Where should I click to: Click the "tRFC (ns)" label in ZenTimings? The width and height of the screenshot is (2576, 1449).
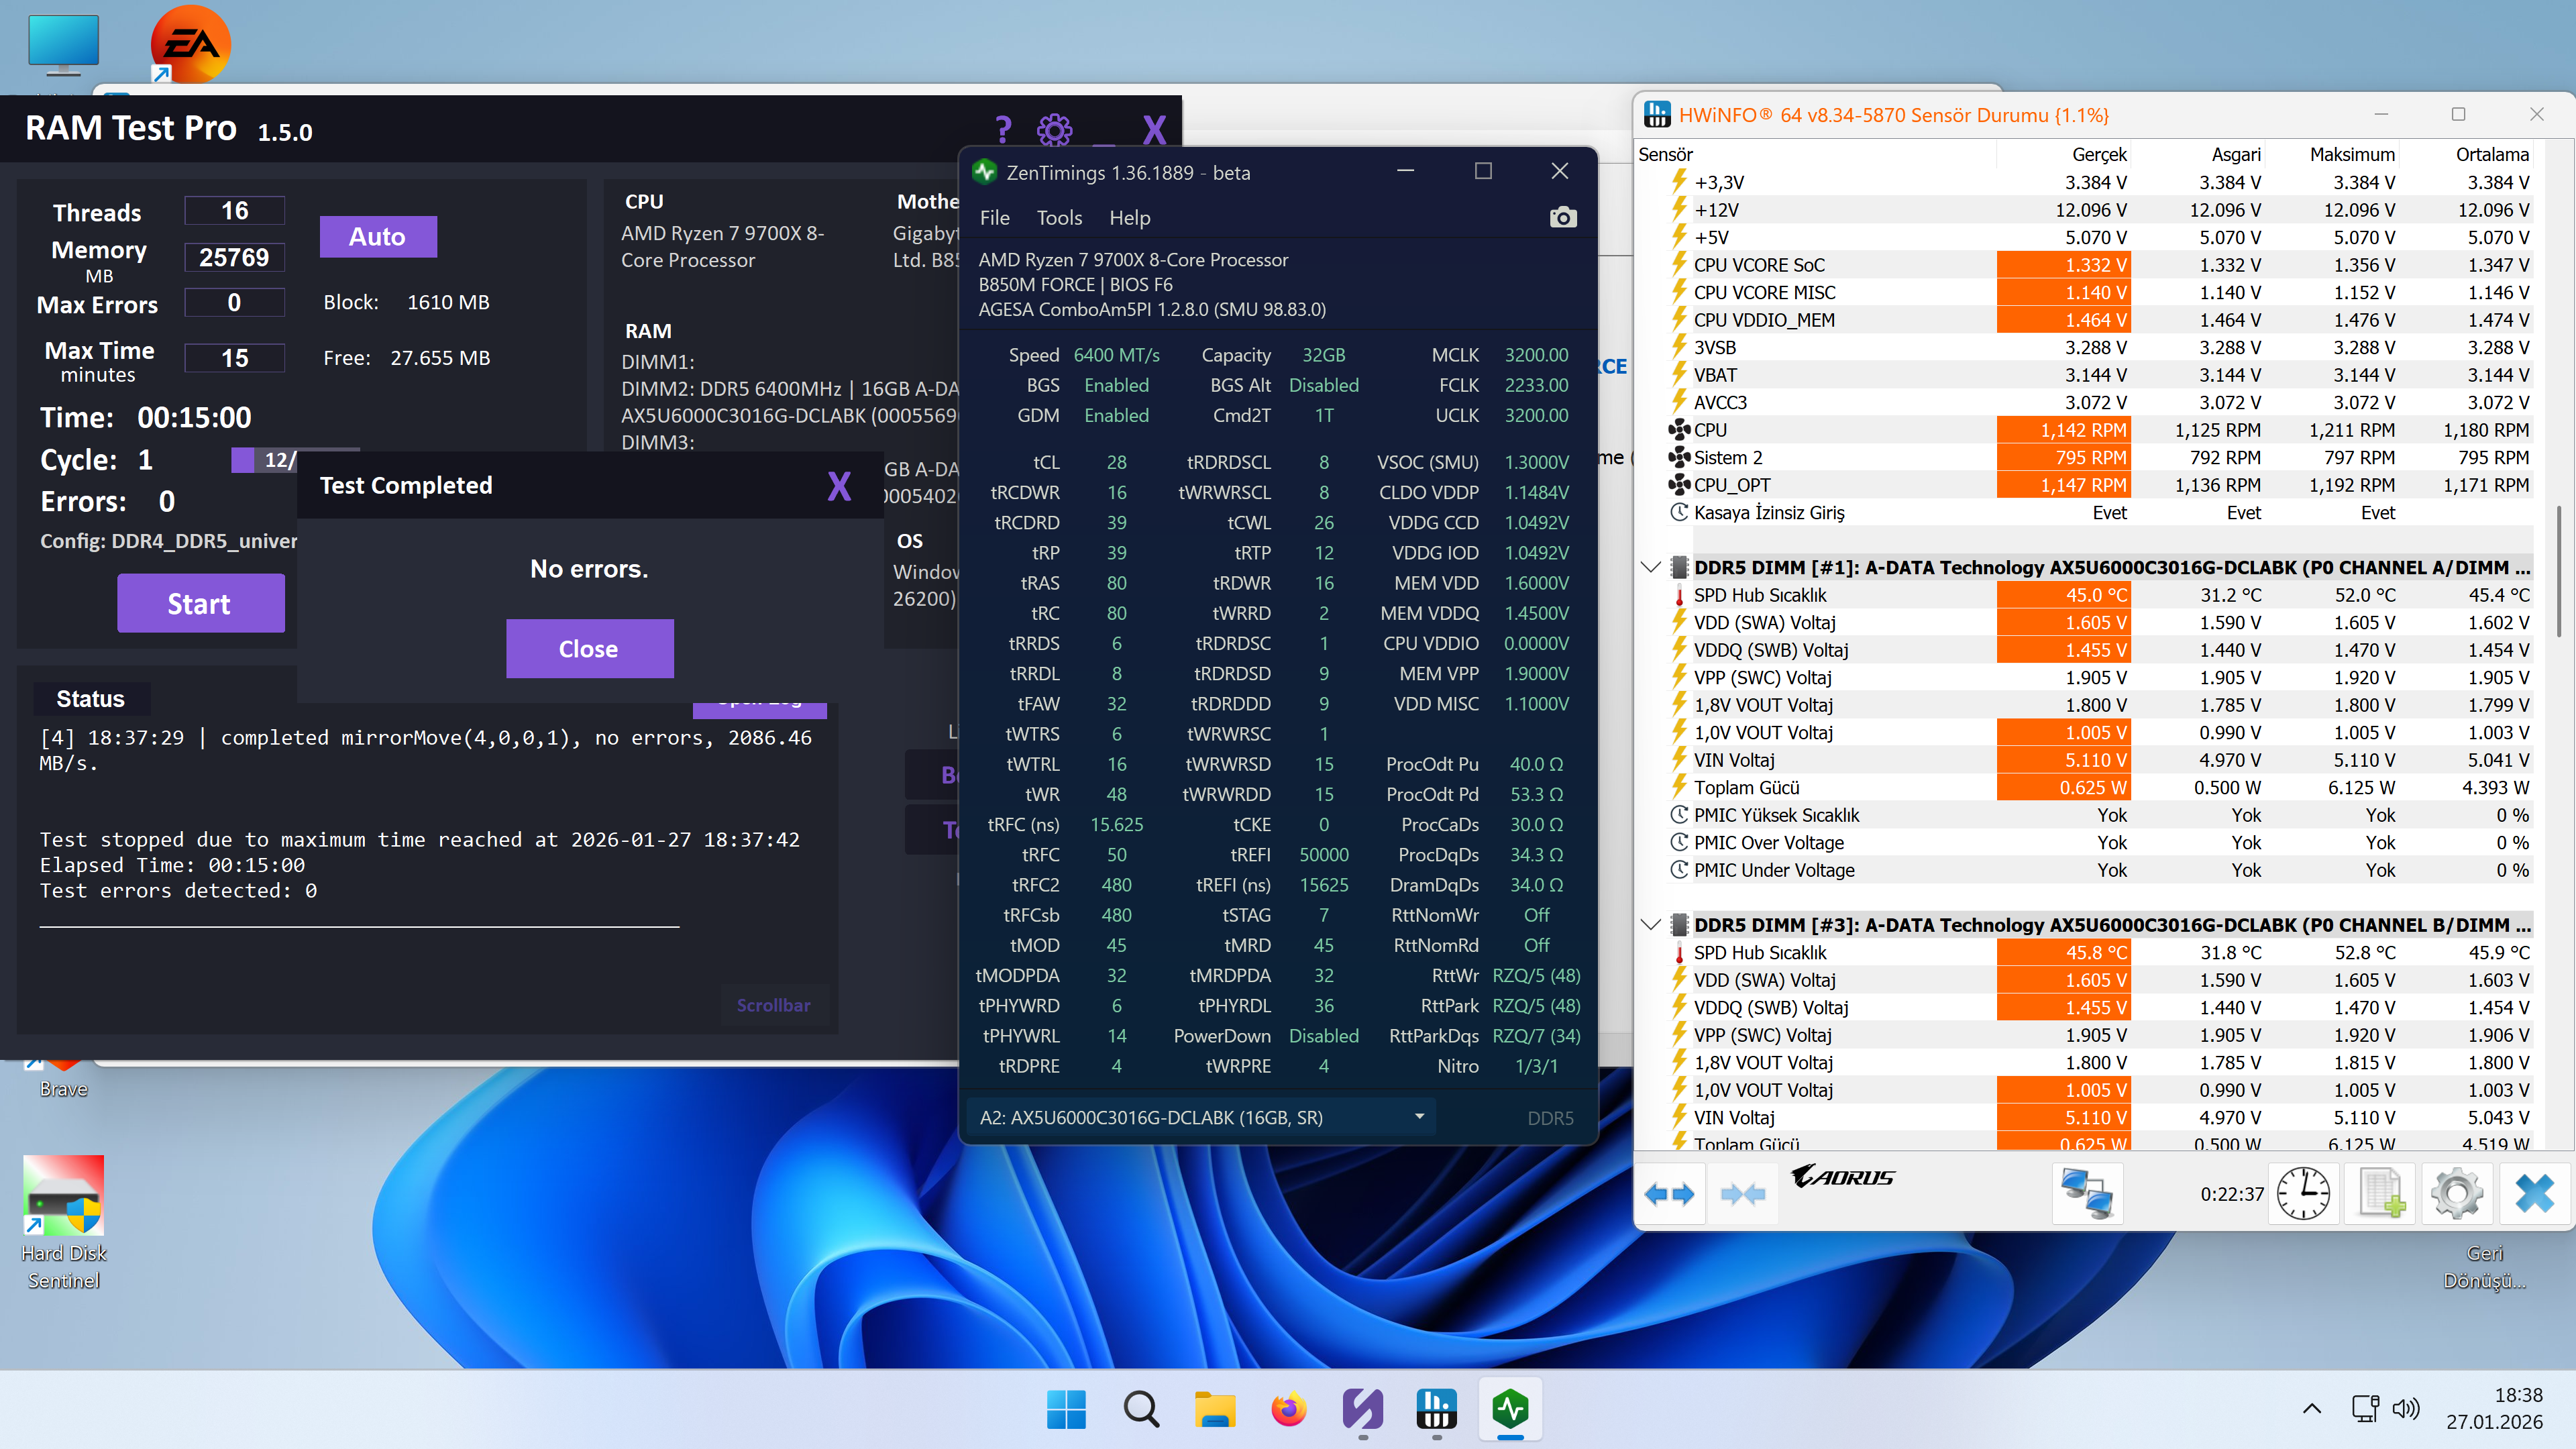pos(1023,824)
